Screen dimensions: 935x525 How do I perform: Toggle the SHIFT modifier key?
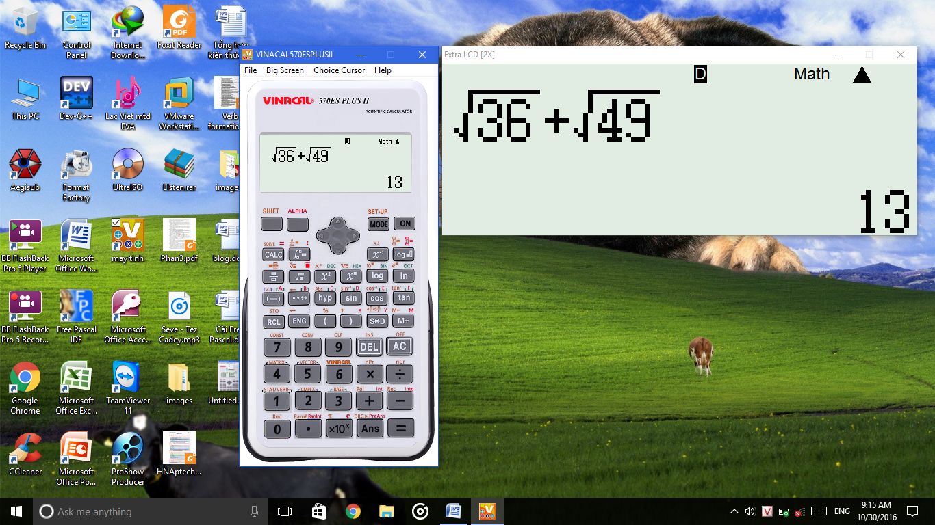click(x=272, y=224)
